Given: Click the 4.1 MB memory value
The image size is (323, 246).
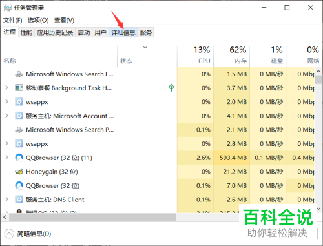Looking at the screenshot, I should point(236,116).
